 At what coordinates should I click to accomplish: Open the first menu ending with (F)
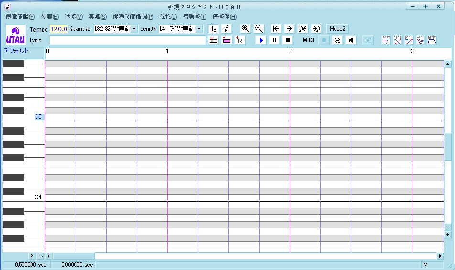click(x=20, y=17)
